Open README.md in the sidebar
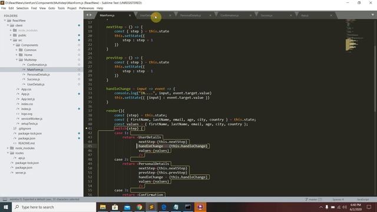Screen dimensions: 377x212 click(x=27, y=143)
